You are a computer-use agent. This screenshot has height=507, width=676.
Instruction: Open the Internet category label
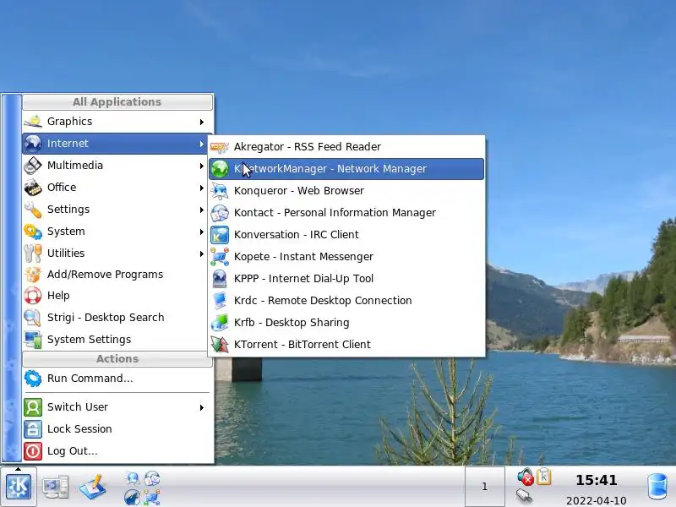68,144
